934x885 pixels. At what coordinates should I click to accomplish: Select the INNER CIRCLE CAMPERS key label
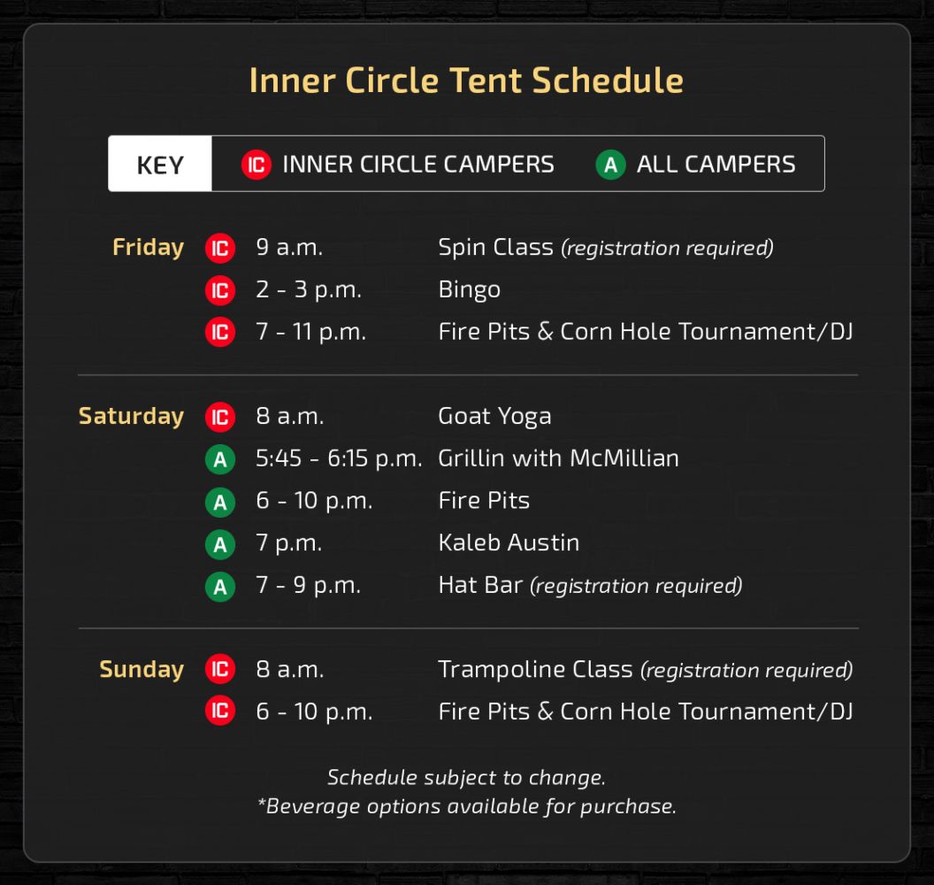[x=418, y=165]
